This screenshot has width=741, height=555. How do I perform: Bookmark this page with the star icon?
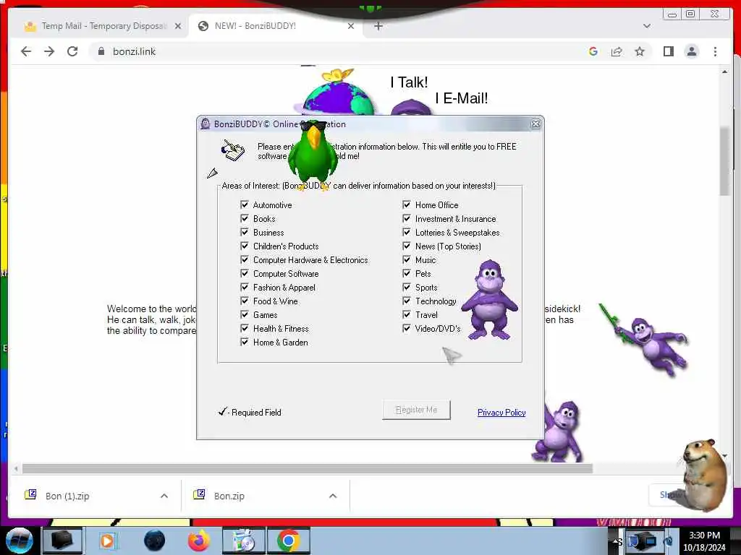pyautogui.click(x=640, y=51)
